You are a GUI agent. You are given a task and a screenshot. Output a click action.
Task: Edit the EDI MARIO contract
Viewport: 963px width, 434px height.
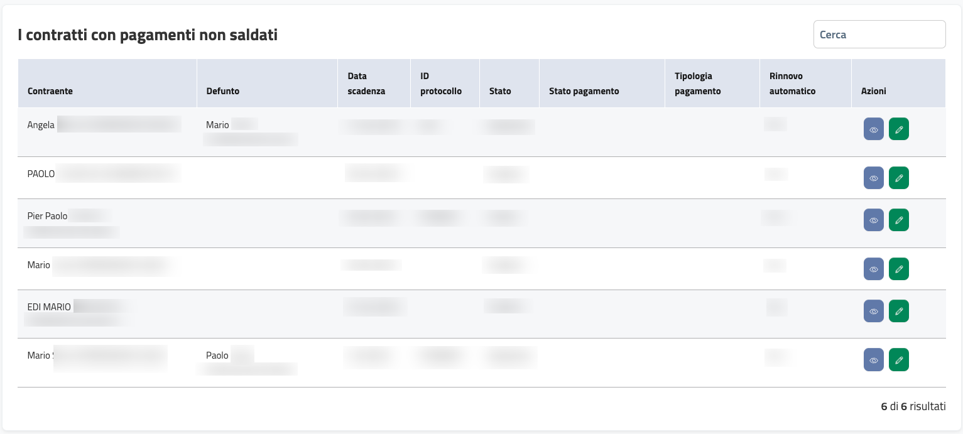(899, 311)
